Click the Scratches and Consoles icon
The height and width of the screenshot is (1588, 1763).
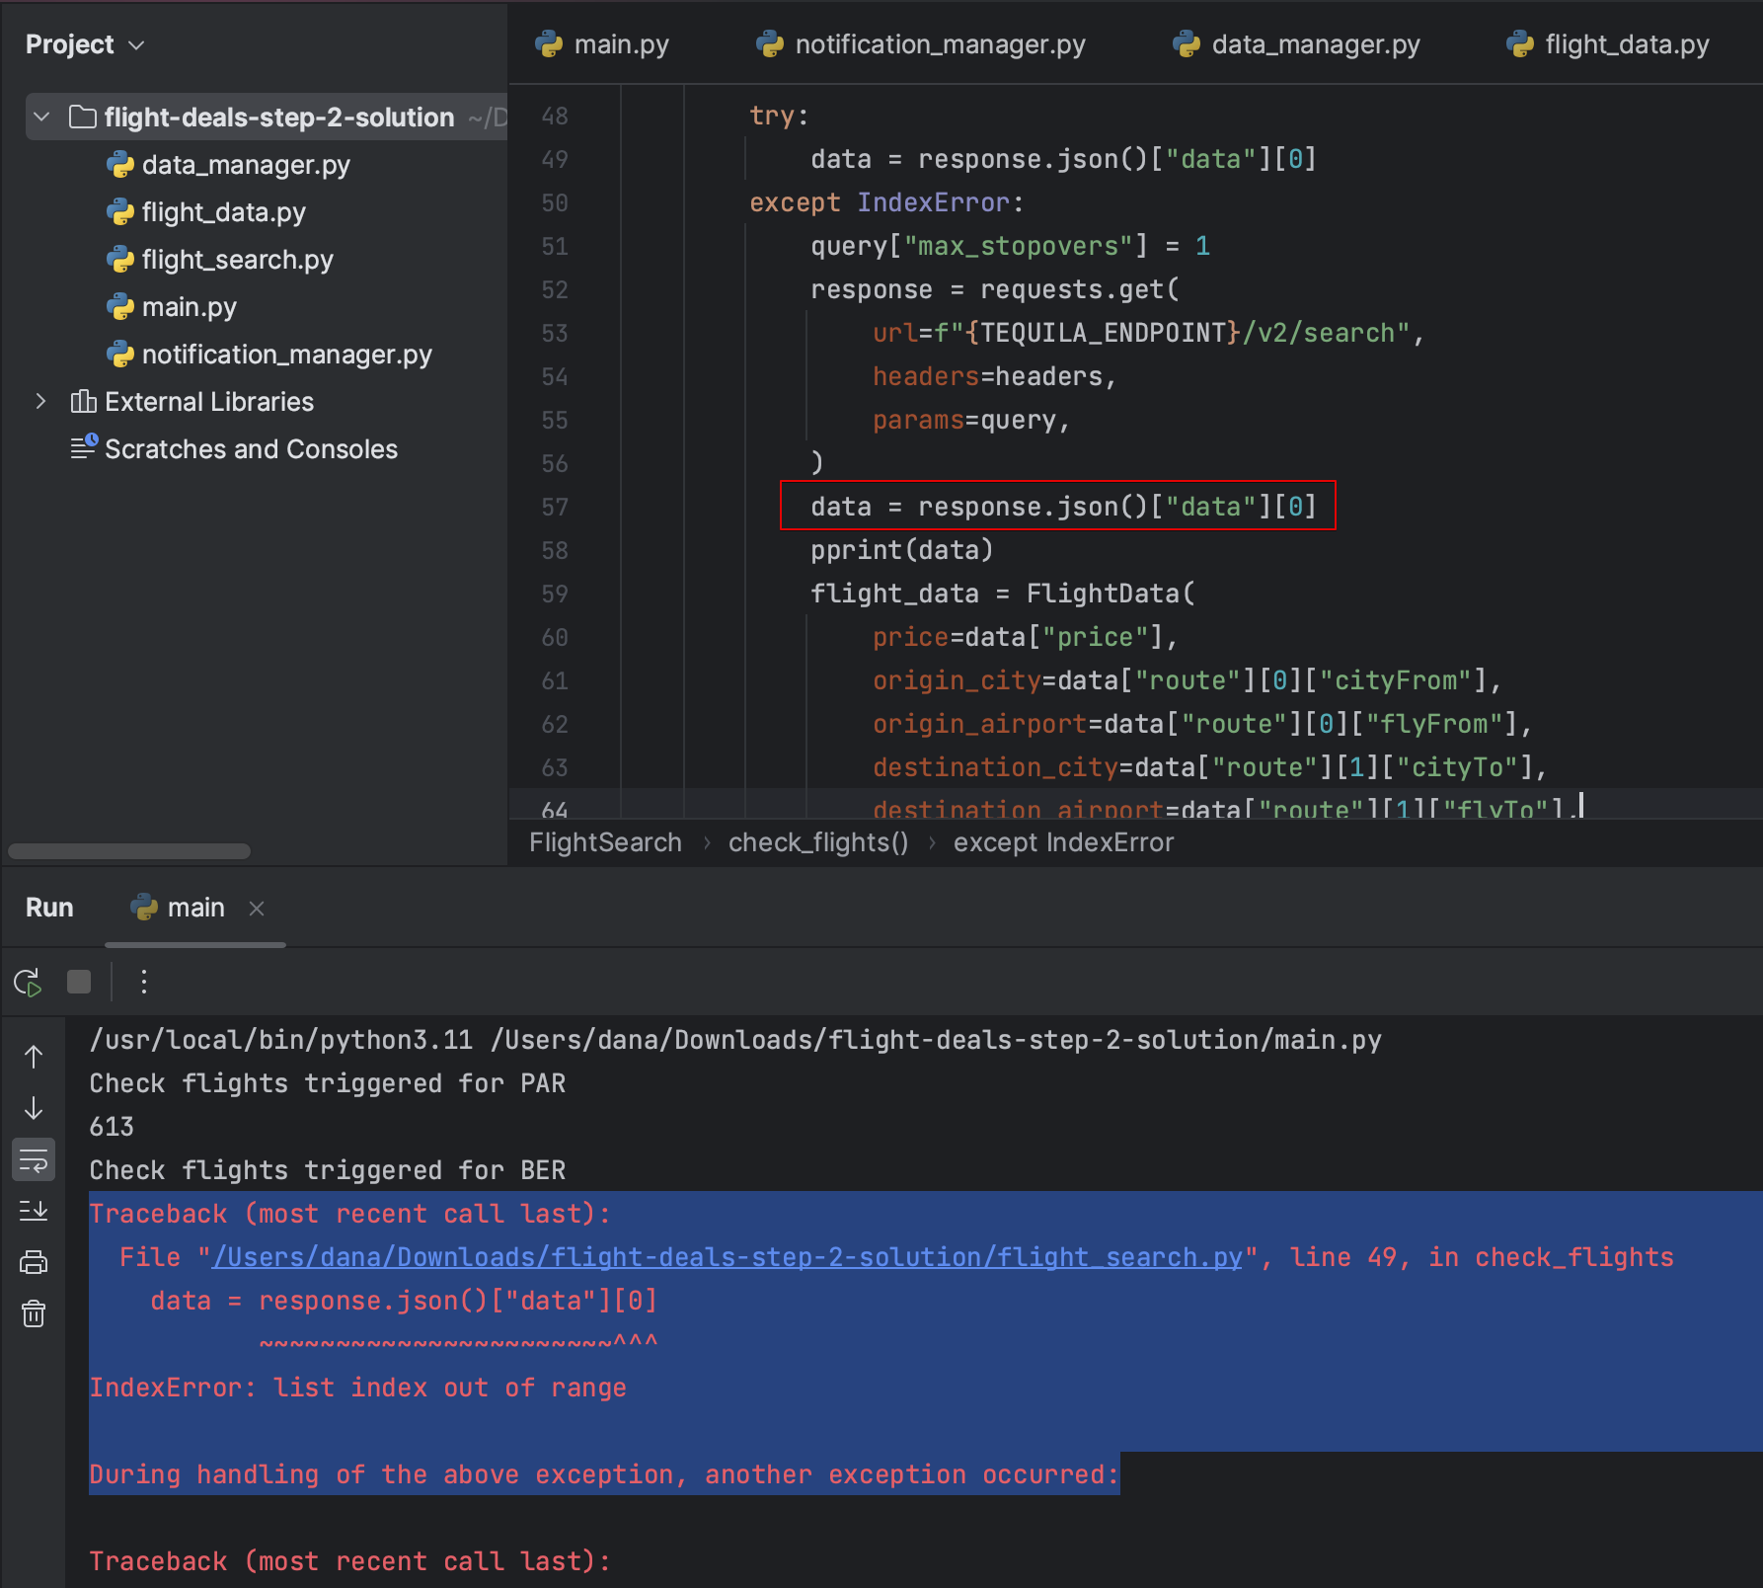[83, 447]
